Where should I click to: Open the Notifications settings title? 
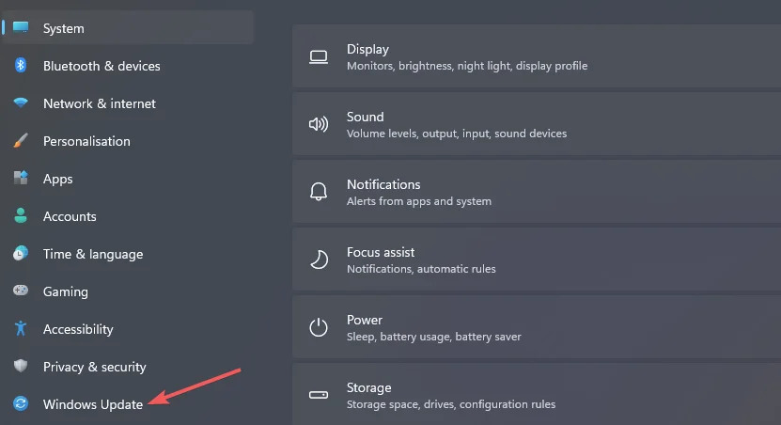[x=383, y=184]
